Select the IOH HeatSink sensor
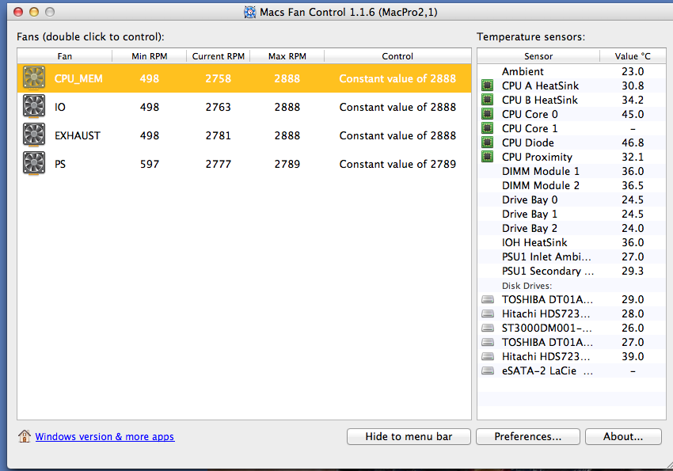The height and width of the screenshot is (471, 673). (x=572, y=242)
